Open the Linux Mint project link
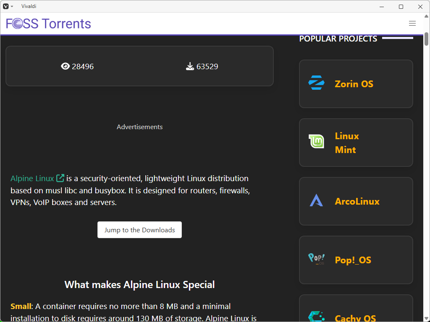The image size is (430, 322). click(347, 143)
